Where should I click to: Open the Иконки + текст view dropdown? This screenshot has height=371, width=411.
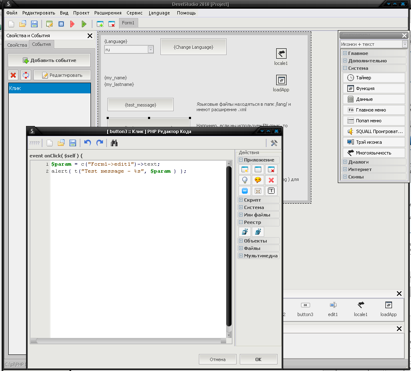pos(405,44)
